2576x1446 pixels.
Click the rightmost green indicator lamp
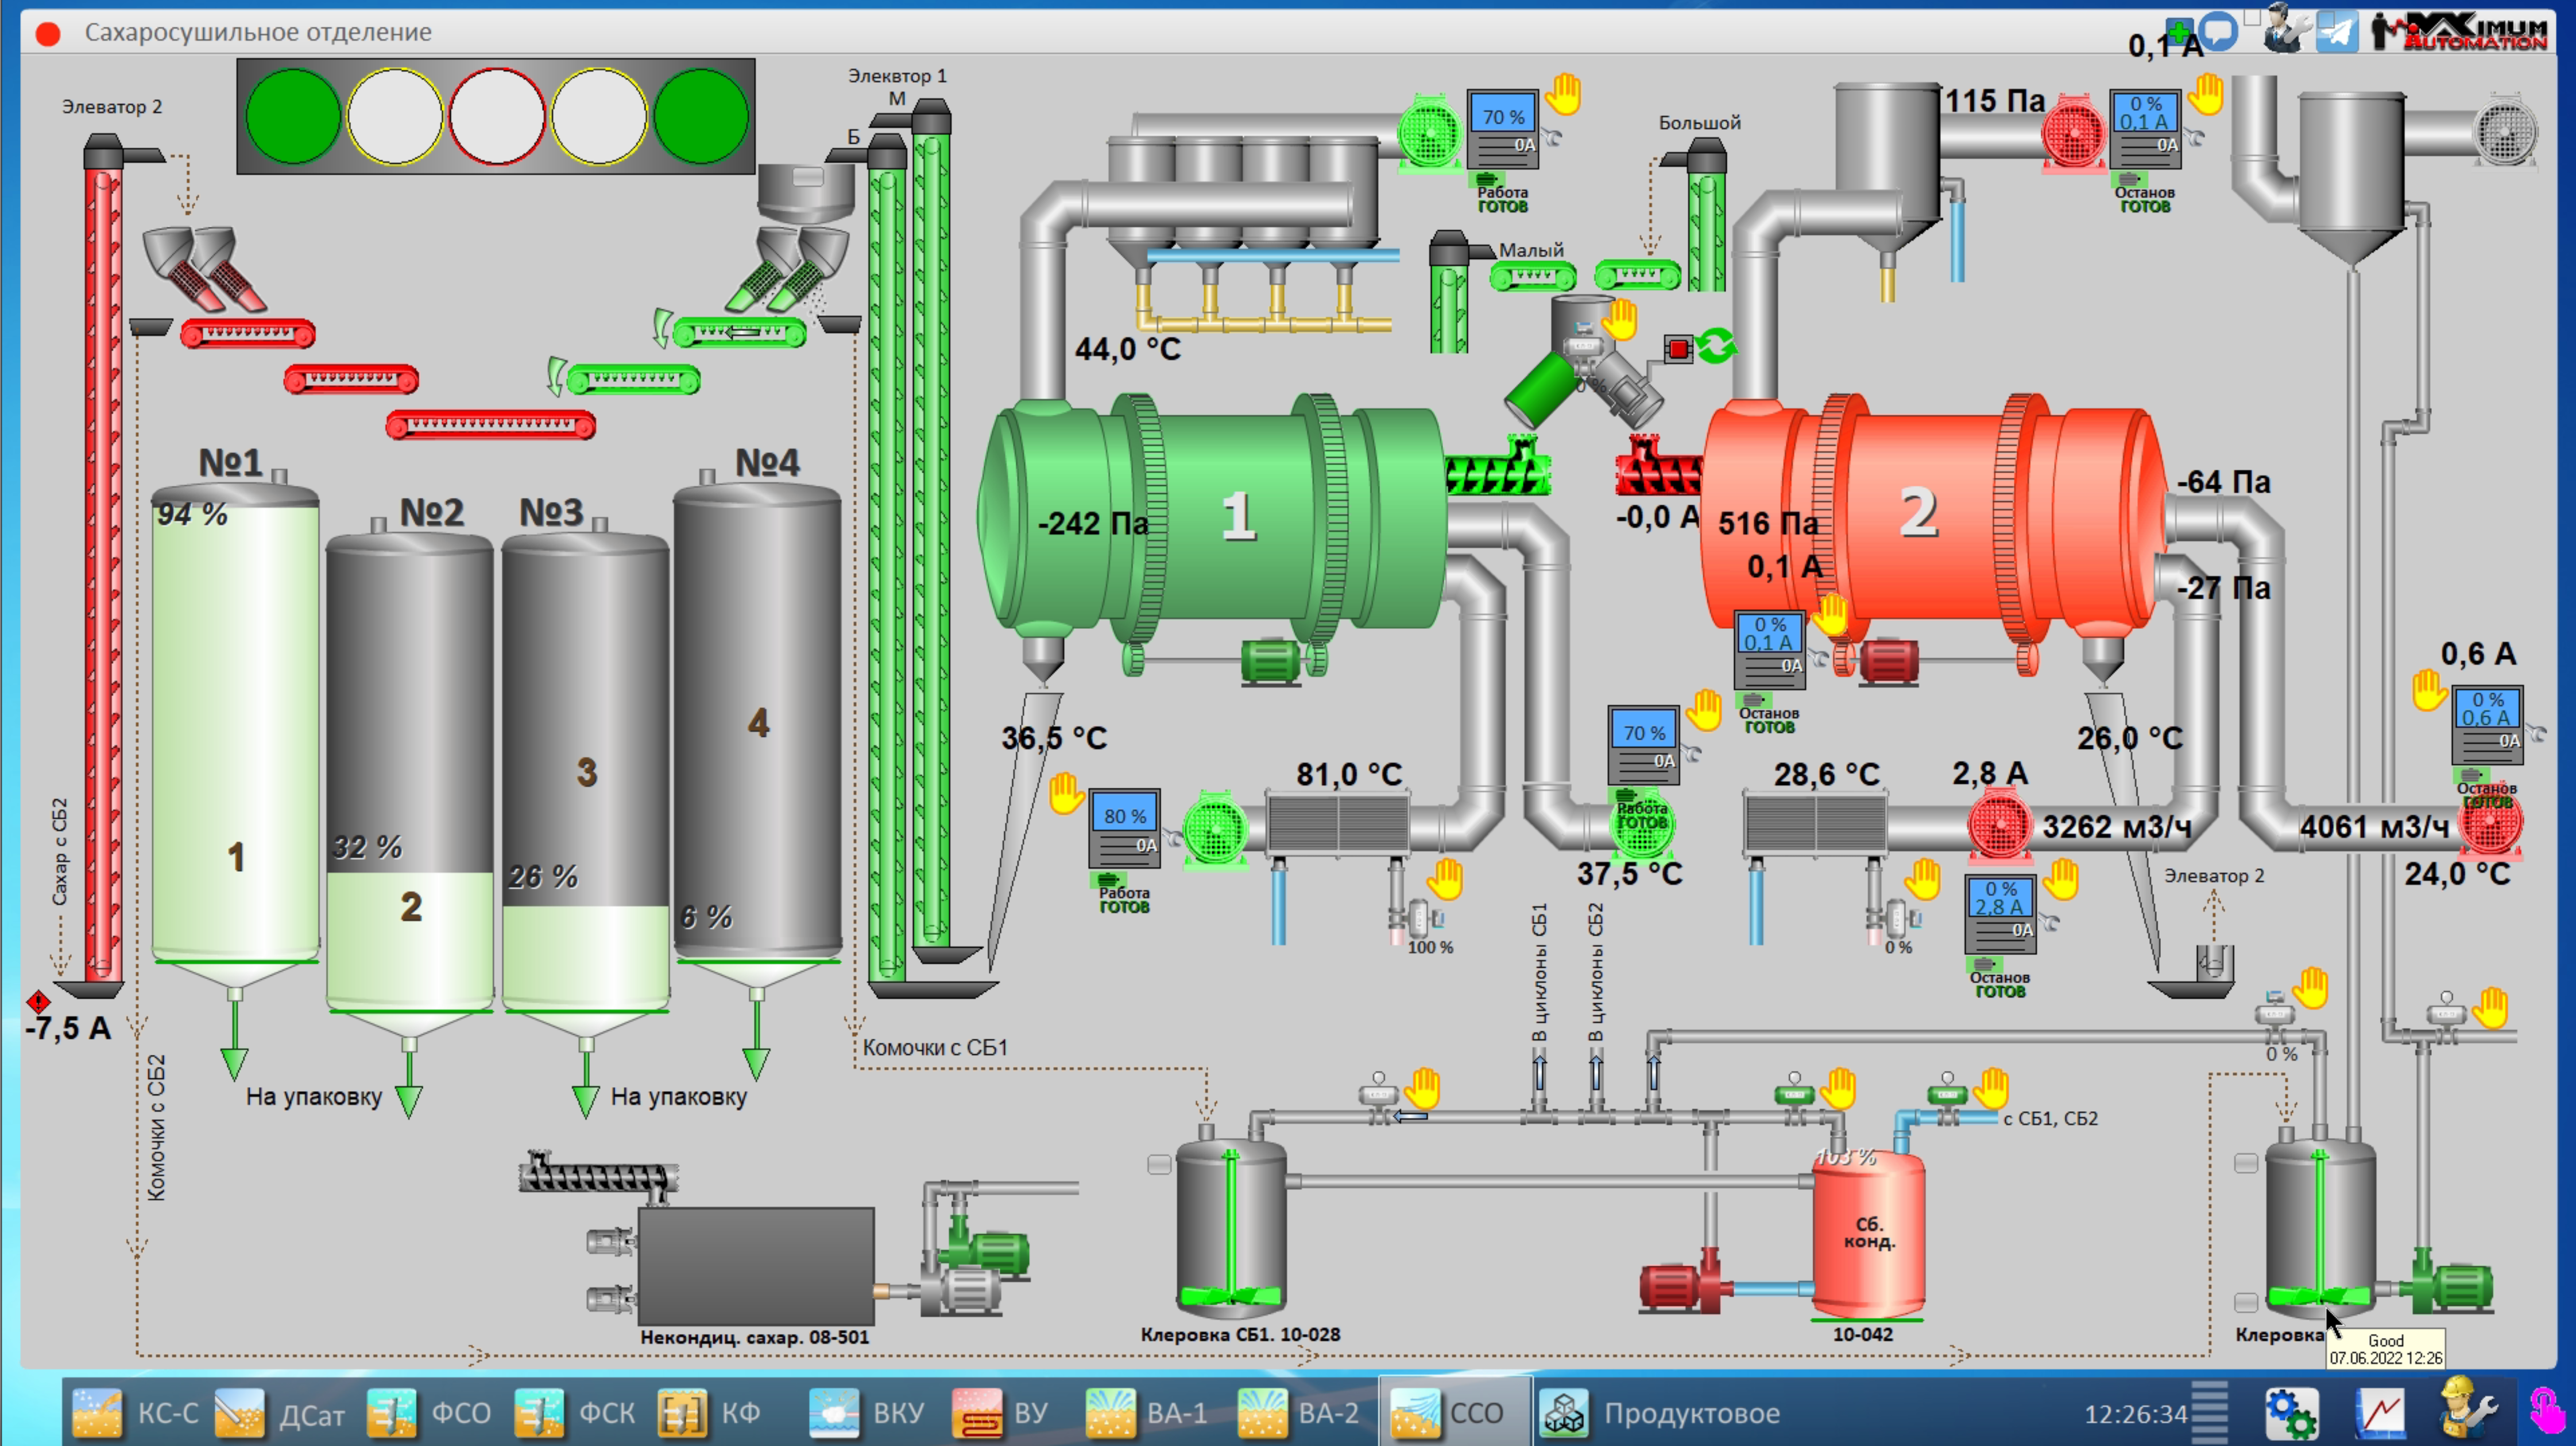(701, 116)
